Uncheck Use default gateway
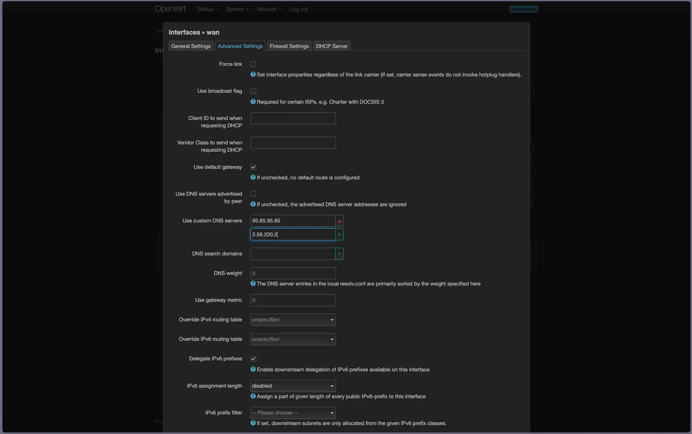Viewport: 692px width, 434px height. click(253, 167)
